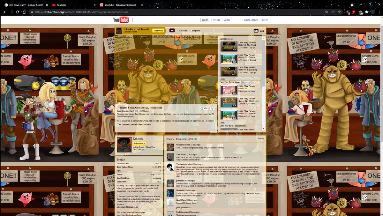Click the Like button with thumbs-up
Image resolution: width=383 pixels, height=216 pixels.
[x=204, y=108]
